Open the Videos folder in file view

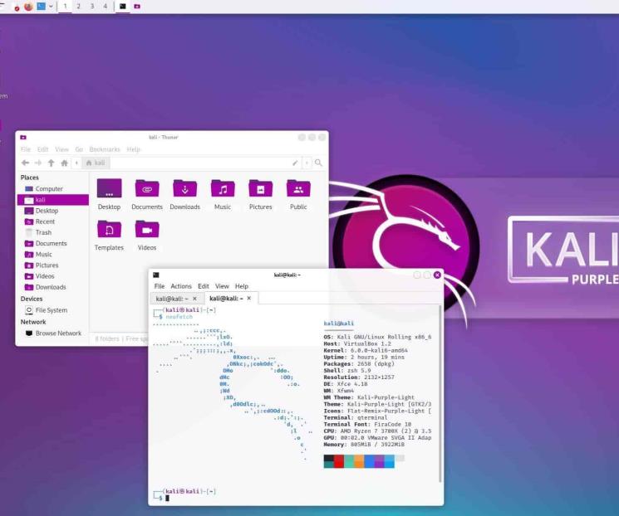(x=146, y=230)
